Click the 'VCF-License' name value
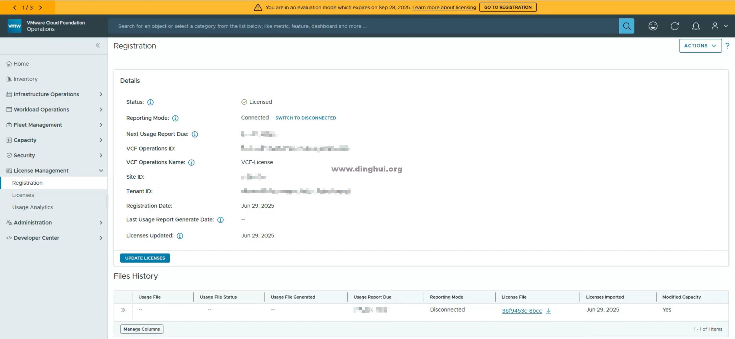Viewport: 735px width, 339px height. click(257, 162)
